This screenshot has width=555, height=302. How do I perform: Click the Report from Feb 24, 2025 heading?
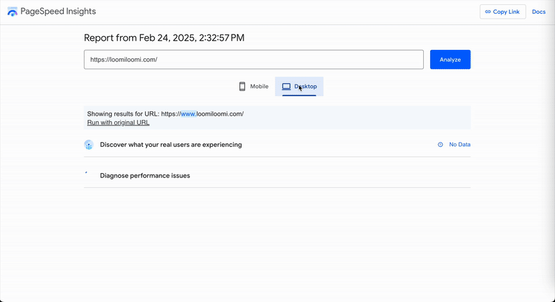164,38
